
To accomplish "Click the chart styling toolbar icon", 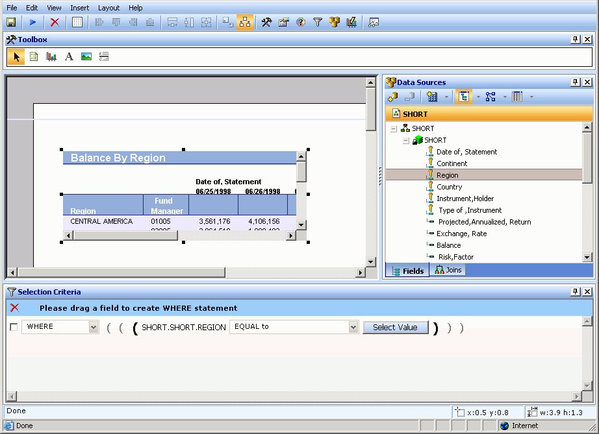I will coord(351,23).
